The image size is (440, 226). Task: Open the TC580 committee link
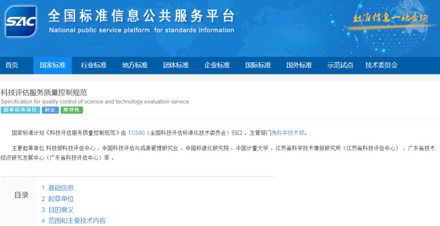[x=136, y=133]
